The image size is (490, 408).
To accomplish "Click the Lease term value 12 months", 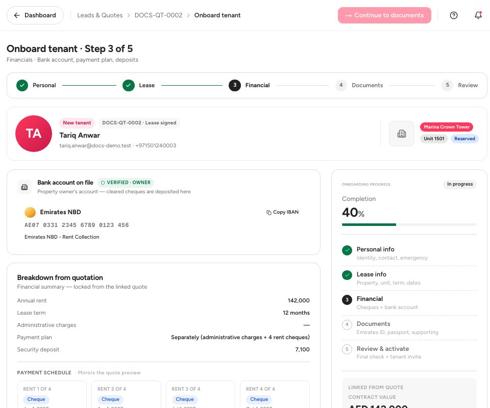I will pos(296,313).
